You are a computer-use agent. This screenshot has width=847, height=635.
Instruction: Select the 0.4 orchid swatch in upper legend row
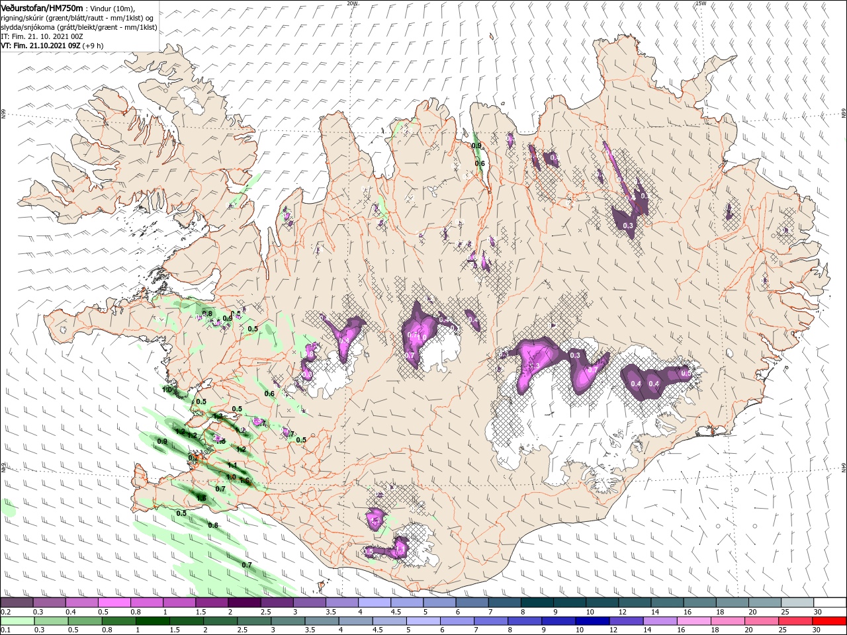tap(82, 603)
